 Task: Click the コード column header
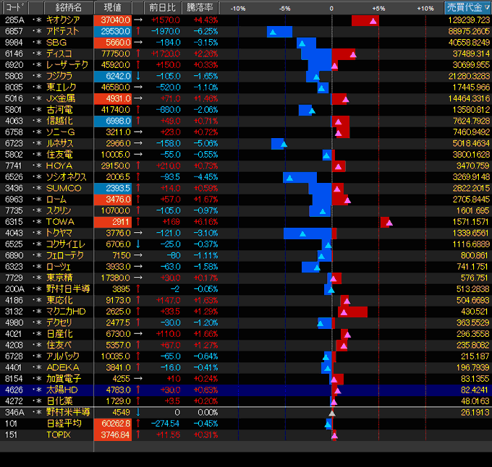coord(14,7)
